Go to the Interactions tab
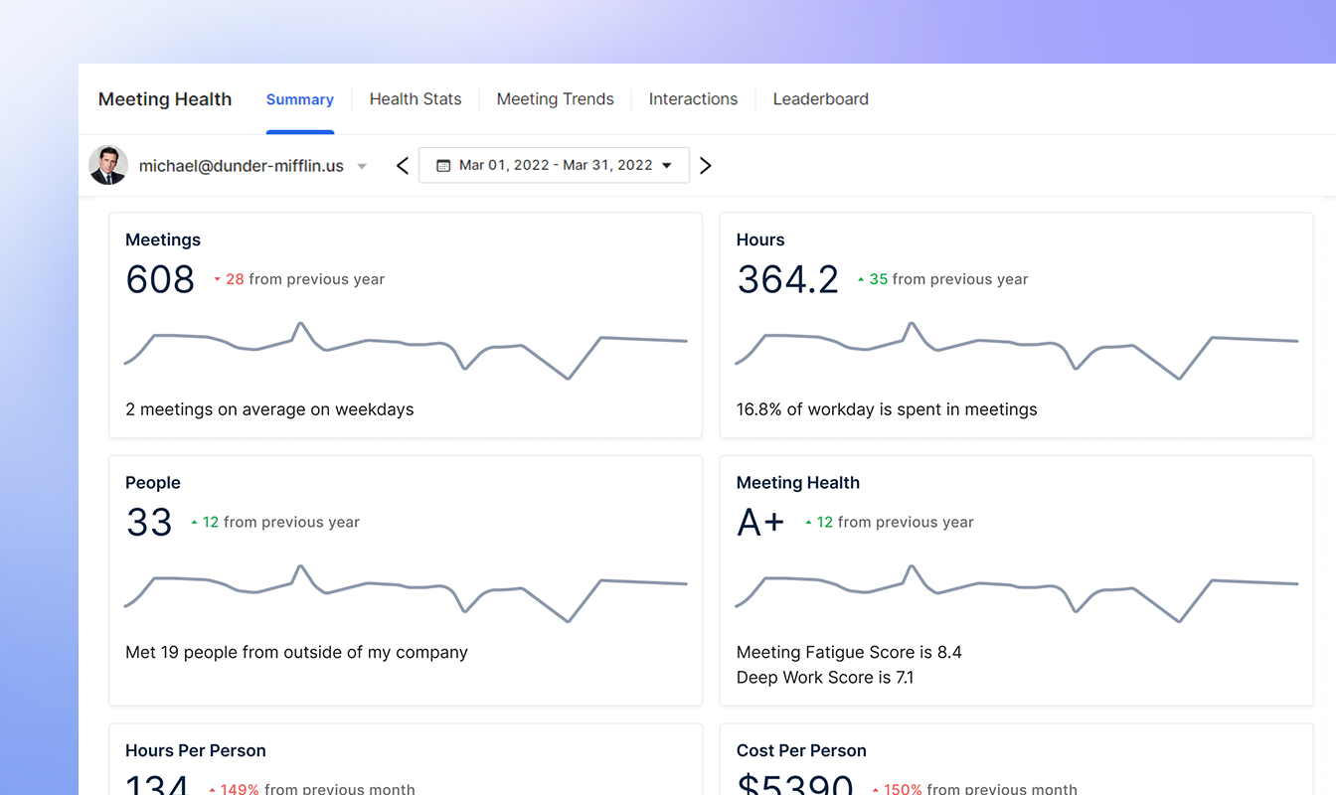1336x795 pixels. (693, 99)
